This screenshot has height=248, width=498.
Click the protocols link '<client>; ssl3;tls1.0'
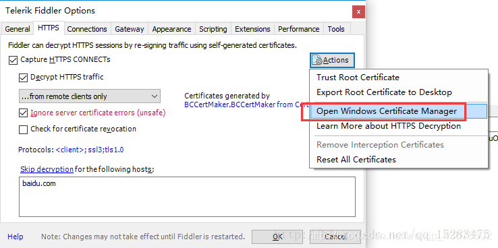tap(90, 150)
